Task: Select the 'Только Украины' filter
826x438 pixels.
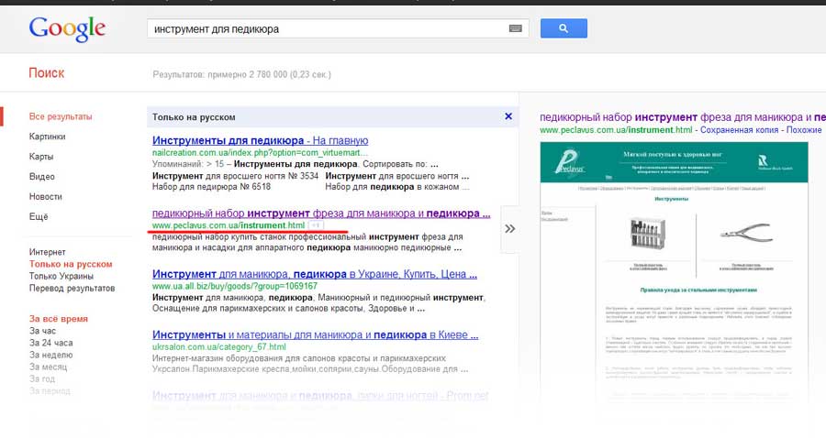Action: (x=61, y=276)
